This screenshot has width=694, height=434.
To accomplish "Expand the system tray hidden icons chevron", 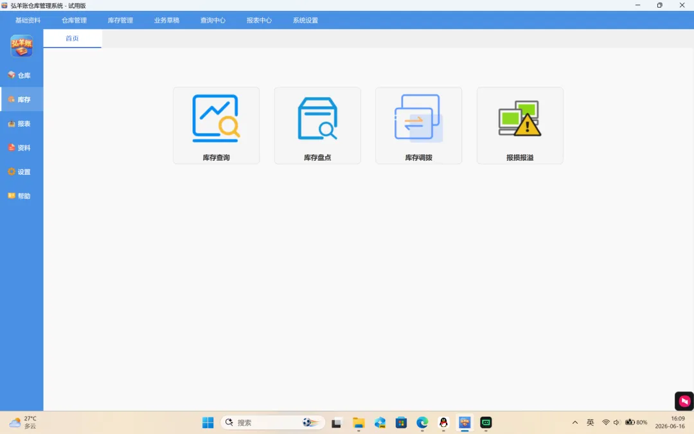I will pos(575,422).
